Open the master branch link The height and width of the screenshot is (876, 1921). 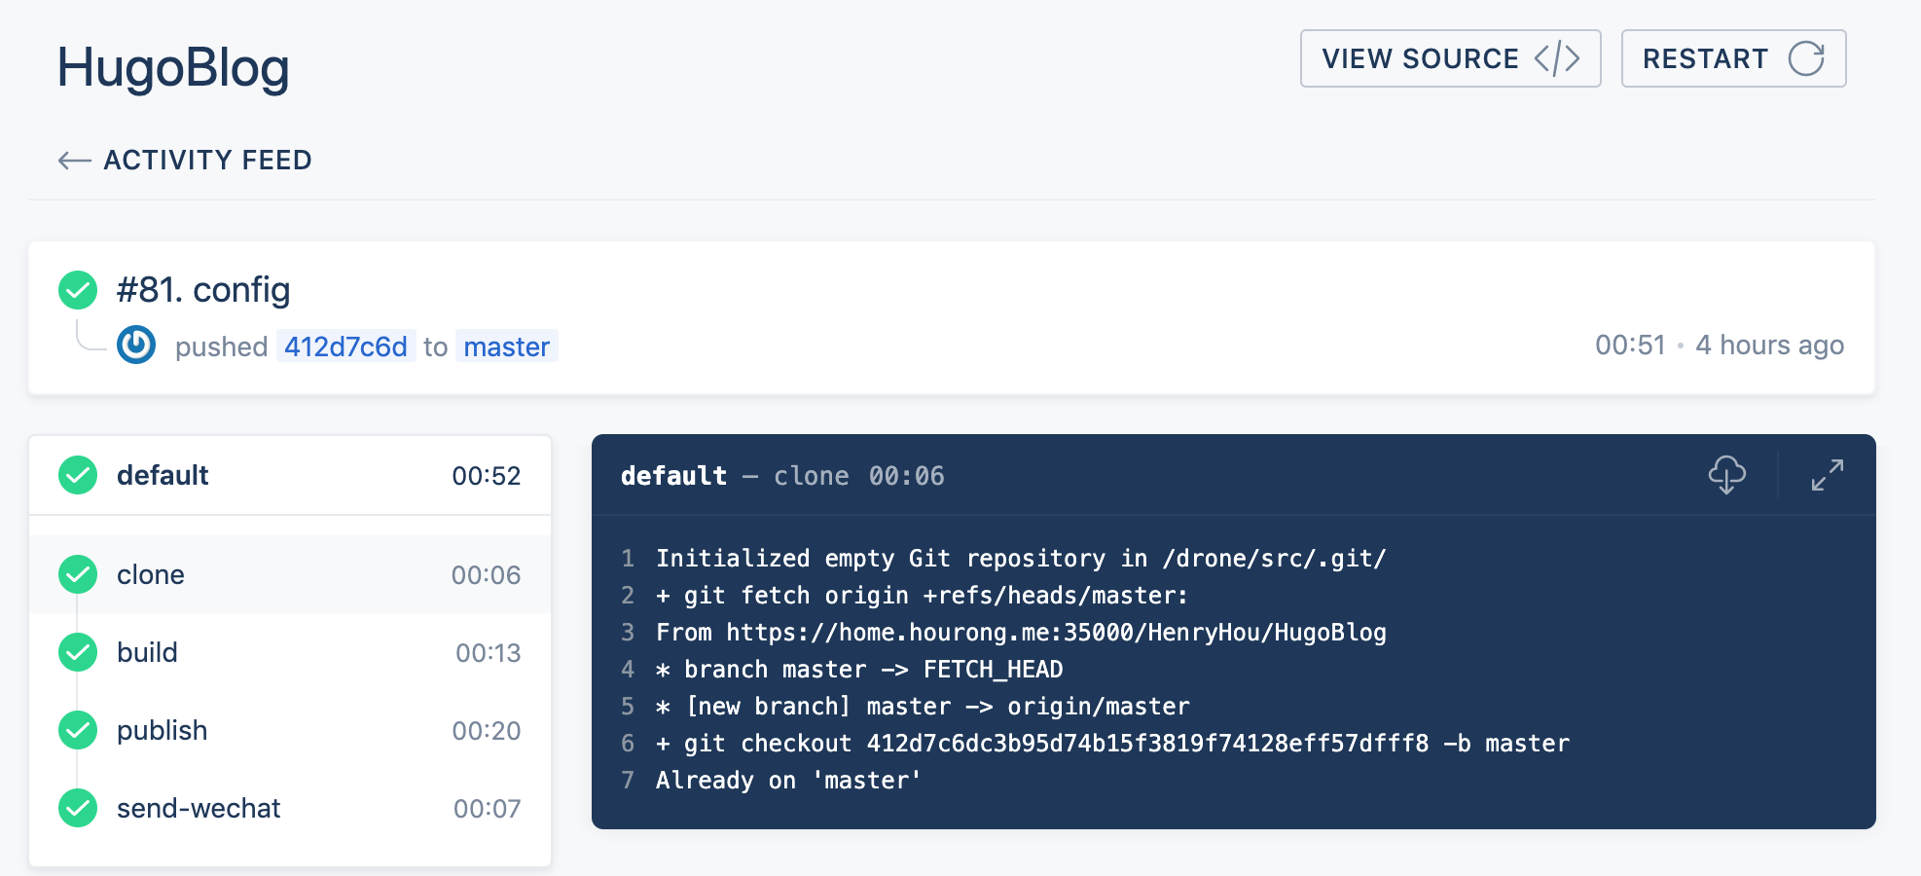point(507,347)
